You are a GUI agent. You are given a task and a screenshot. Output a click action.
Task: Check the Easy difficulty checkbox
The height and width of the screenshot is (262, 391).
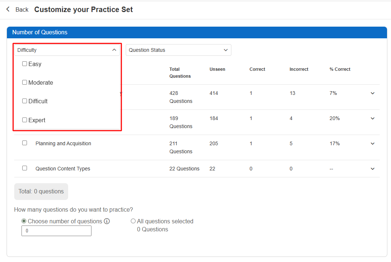coord(25,64)
